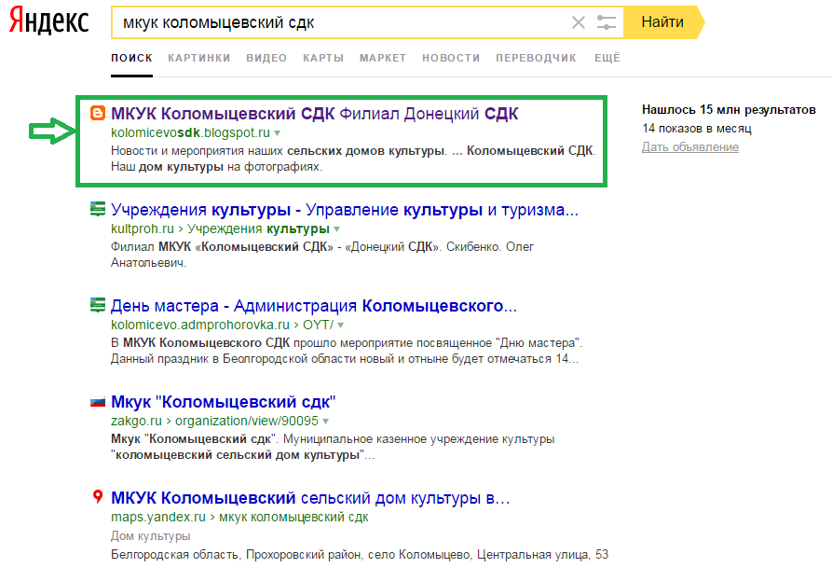The height and width of the screenshot is (568, 832).
Task: Click OYT/ breadcrumb link
Action: 319,325
